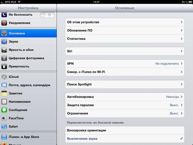This screenshot has height=145, width=193.
Task: Tap the green Сообщения bubble icon
Action: 4,110
